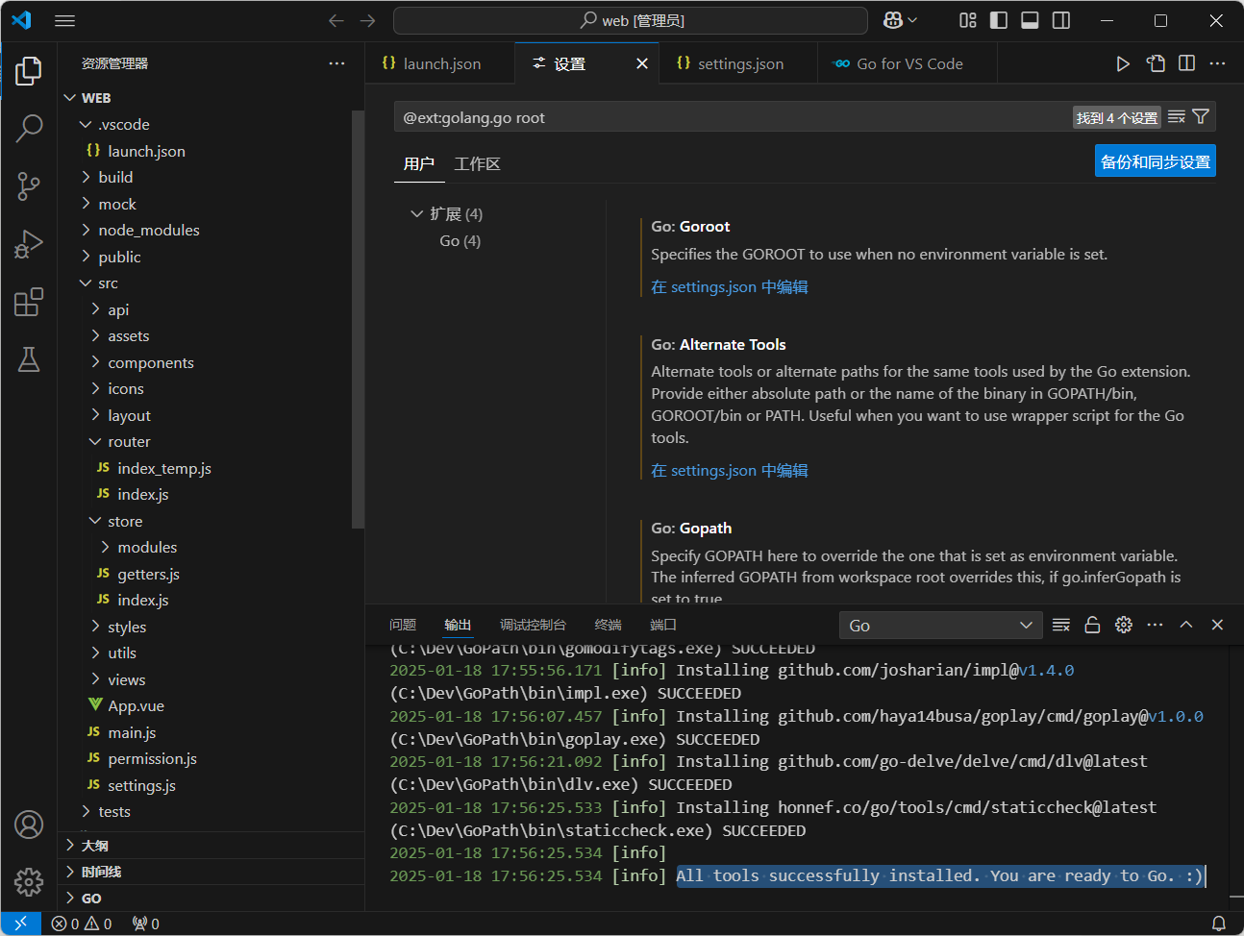Maximize the panel with the up chevron
The width and height of the screenshot is (1244, 936).
(x=1186, y=625)
